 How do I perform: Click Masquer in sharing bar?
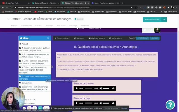click(124, 108)
